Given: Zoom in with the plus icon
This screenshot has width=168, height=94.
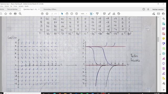Looking at the screenshot, I should [x=76, y=14].
